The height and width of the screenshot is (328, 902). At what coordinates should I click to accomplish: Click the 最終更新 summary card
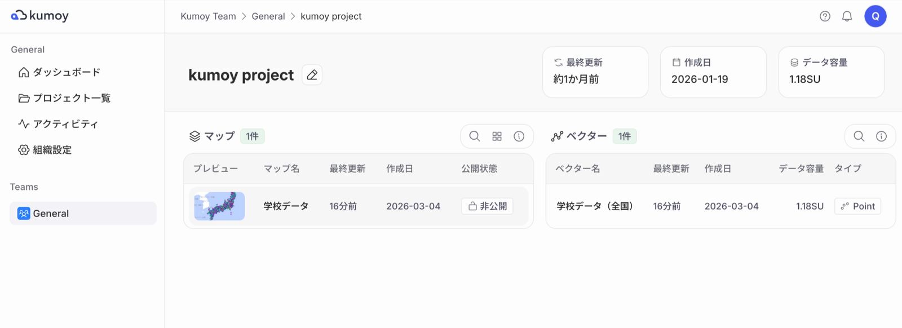(x=595, y=72)
